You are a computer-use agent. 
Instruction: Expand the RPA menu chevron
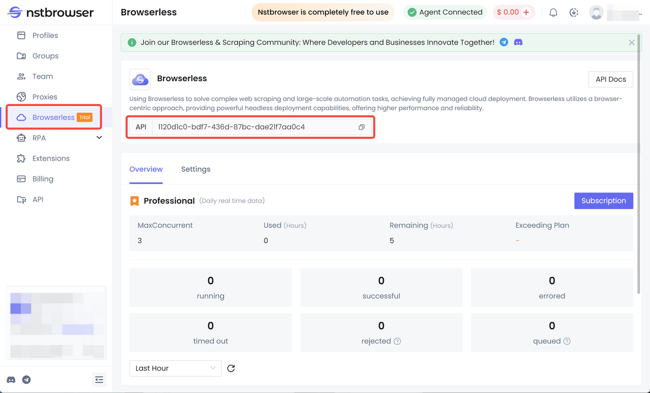(99, 138)
